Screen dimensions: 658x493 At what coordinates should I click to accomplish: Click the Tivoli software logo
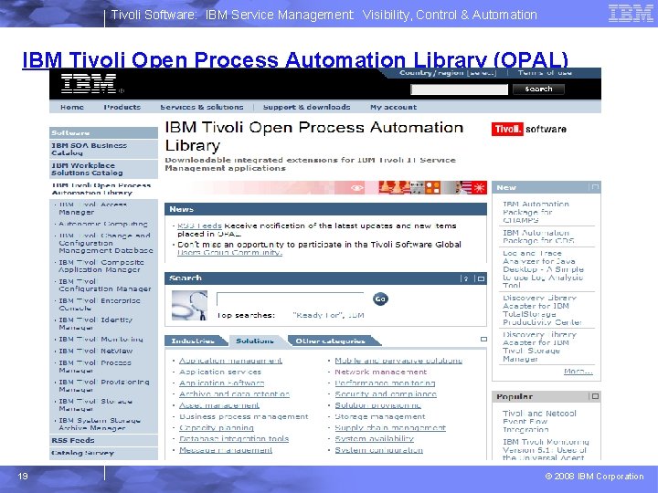[x=529, y=129]
